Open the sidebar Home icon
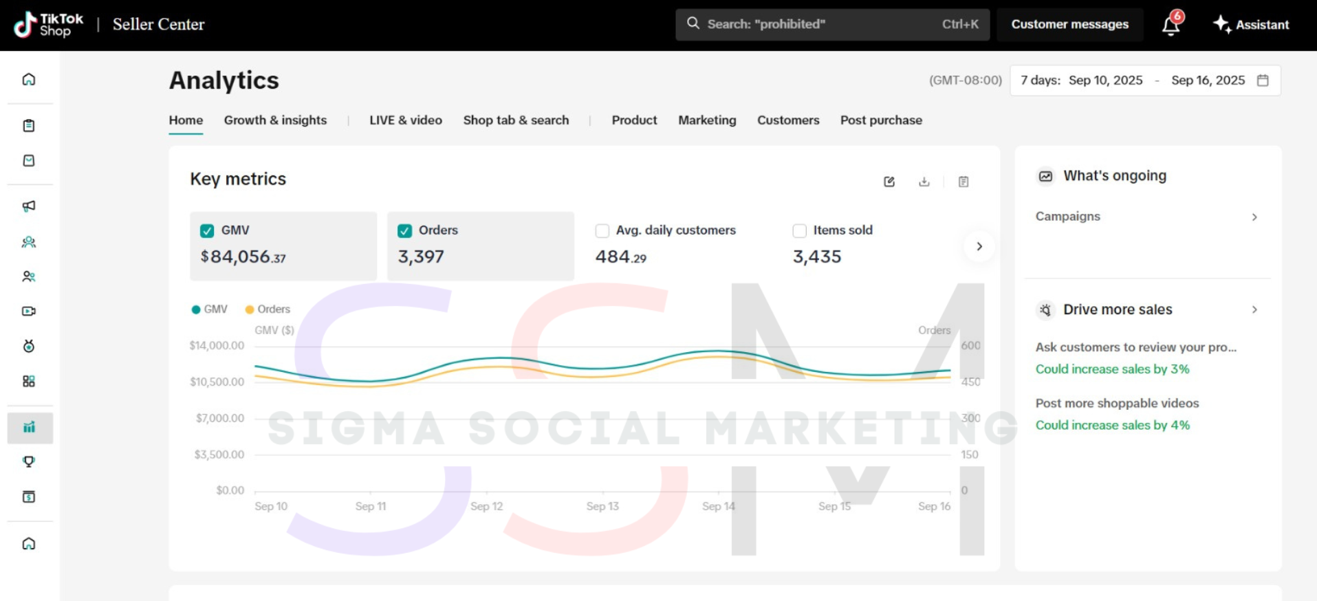Viewport: 1317px width, 601px height. click(x=29, y=79)
